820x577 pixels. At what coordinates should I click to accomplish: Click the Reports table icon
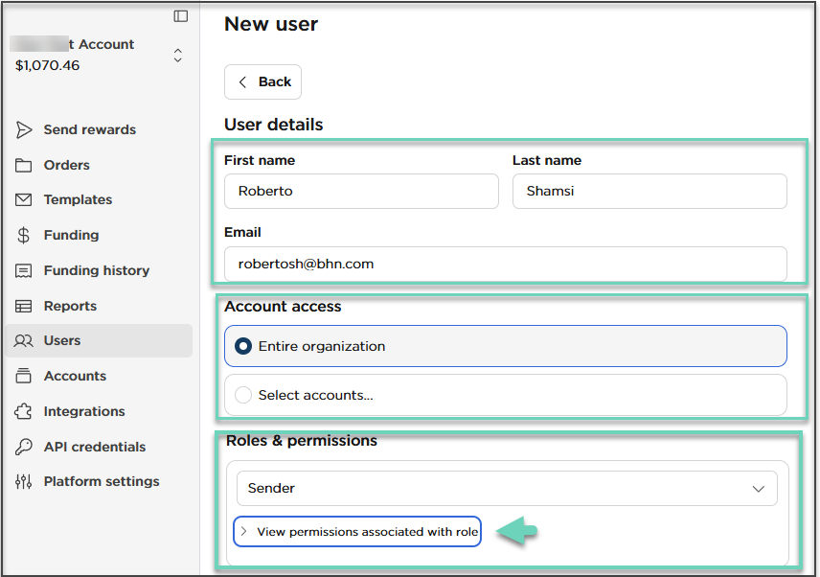(x=24, y=306)
